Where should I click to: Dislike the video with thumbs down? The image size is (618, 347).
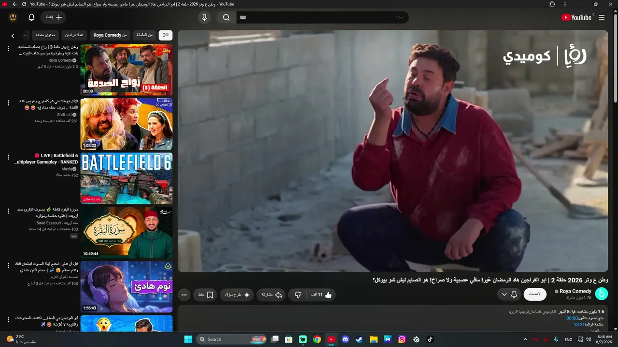click(x=298, y=294)
